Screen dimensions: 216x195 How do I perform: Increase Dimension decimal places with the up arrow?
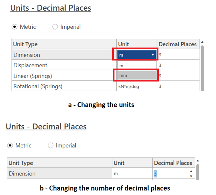tap(191, 171)
